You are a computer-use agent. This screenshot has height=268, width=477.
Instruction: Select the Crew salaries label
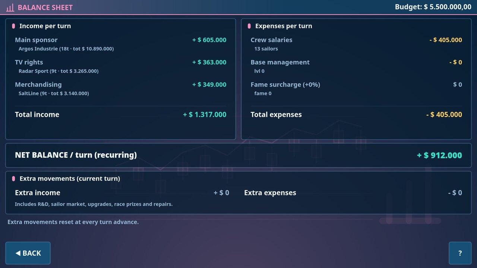pyautogui.click(x=271, y=40)
